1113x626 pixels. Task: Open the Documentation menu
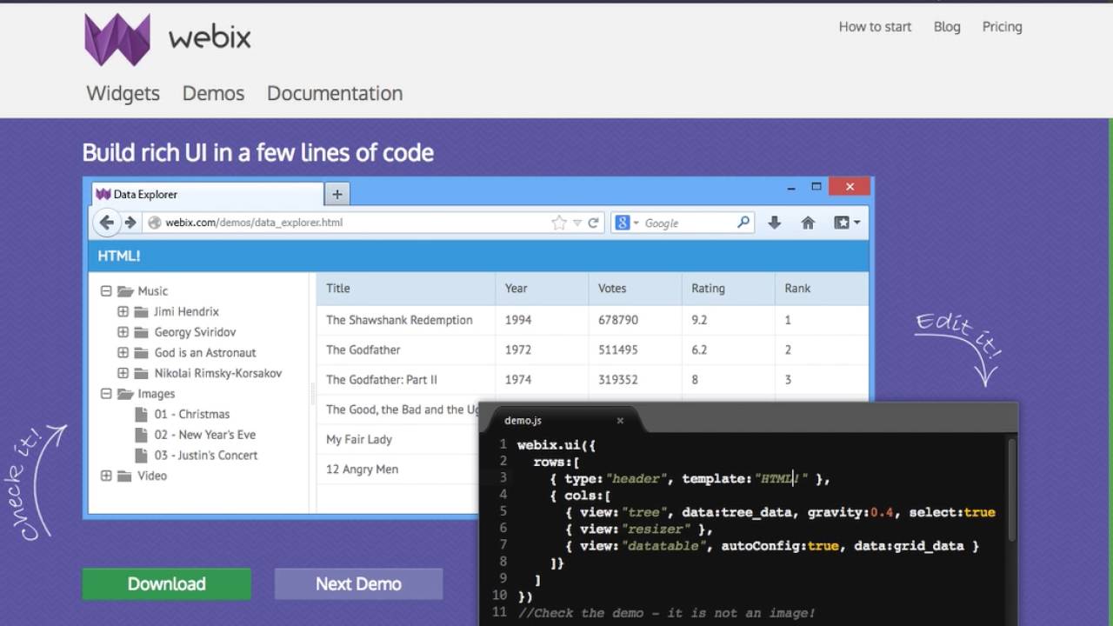[335, 93]
